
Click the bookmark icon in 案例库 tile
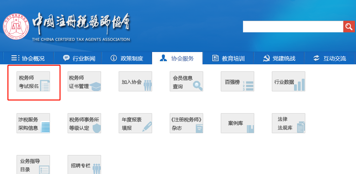(x=250, y=129)
